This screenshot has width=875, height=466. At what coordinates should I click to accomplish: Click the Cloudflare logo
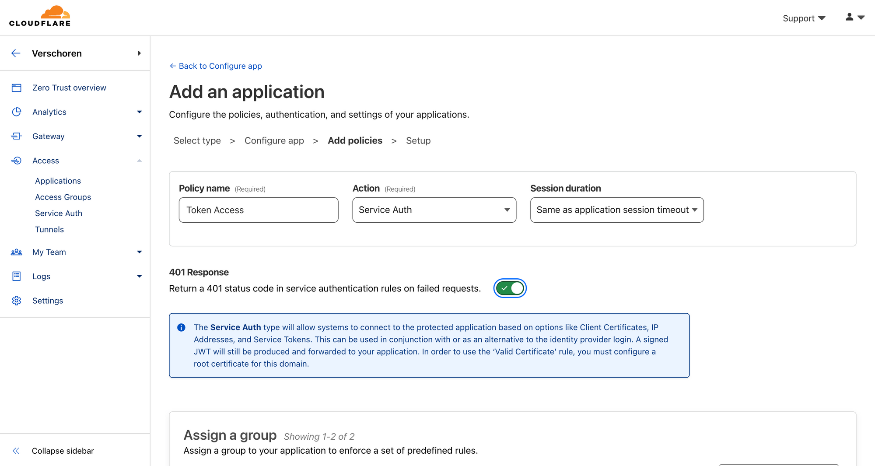40,17
